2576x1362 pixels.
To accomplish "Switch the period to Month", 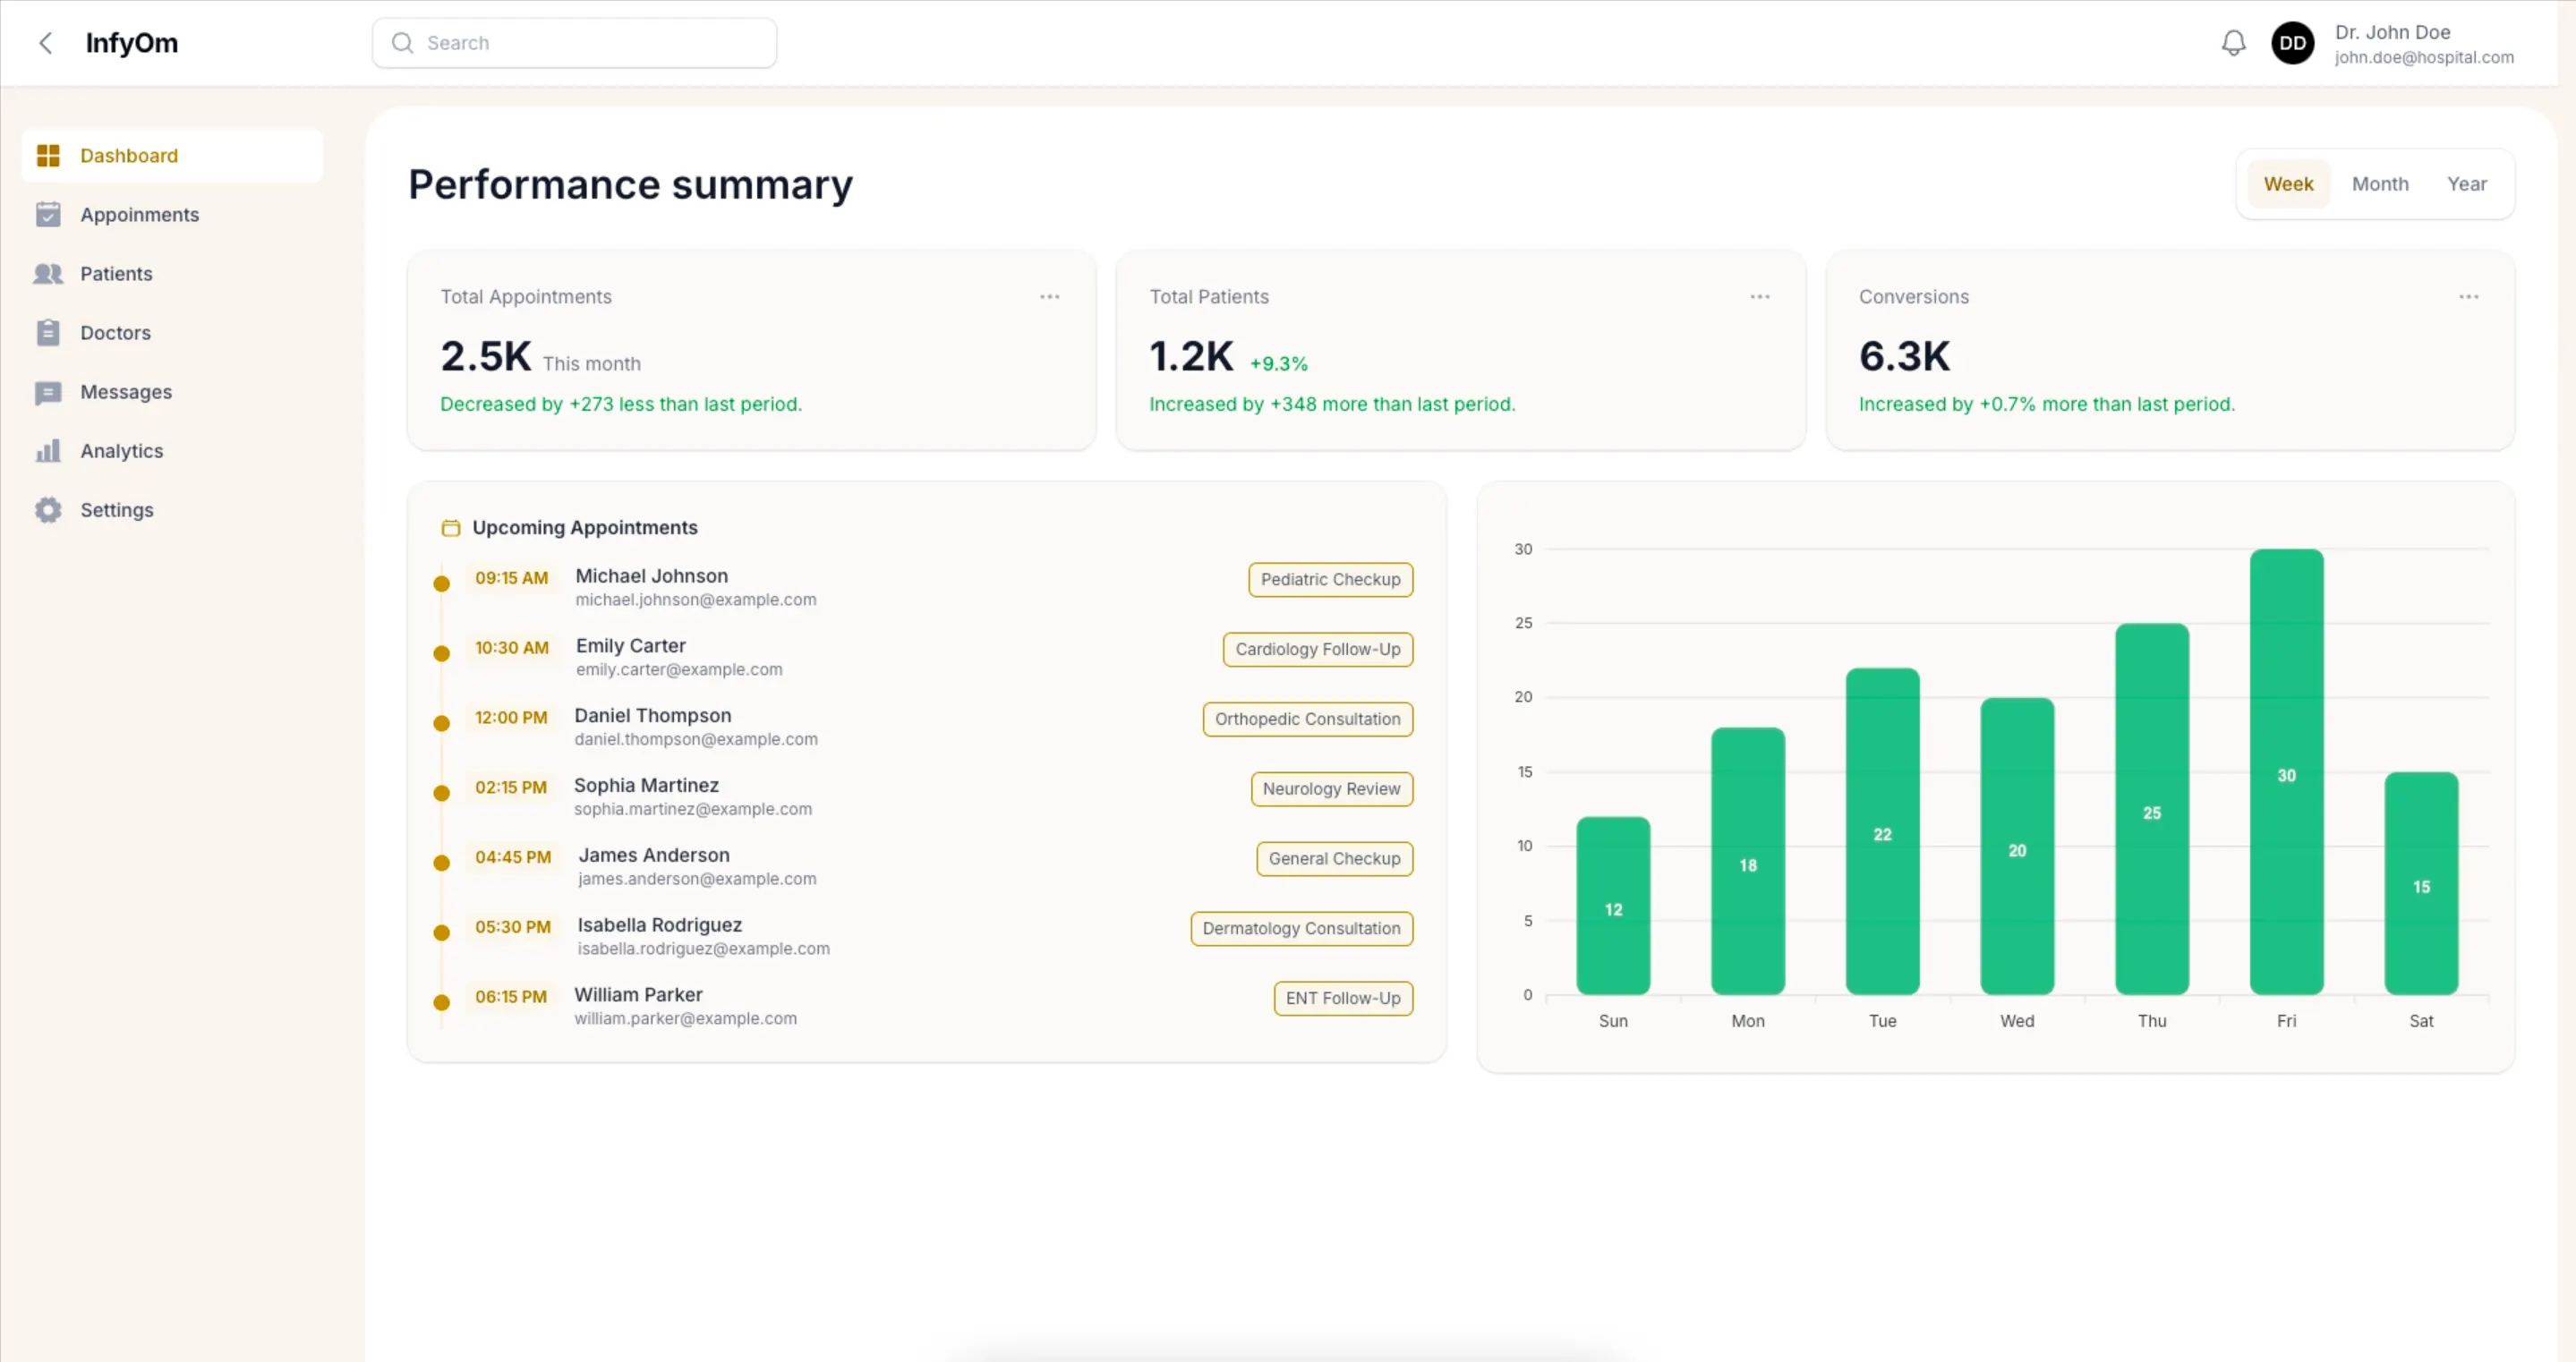I will (x=2379, y=184).
